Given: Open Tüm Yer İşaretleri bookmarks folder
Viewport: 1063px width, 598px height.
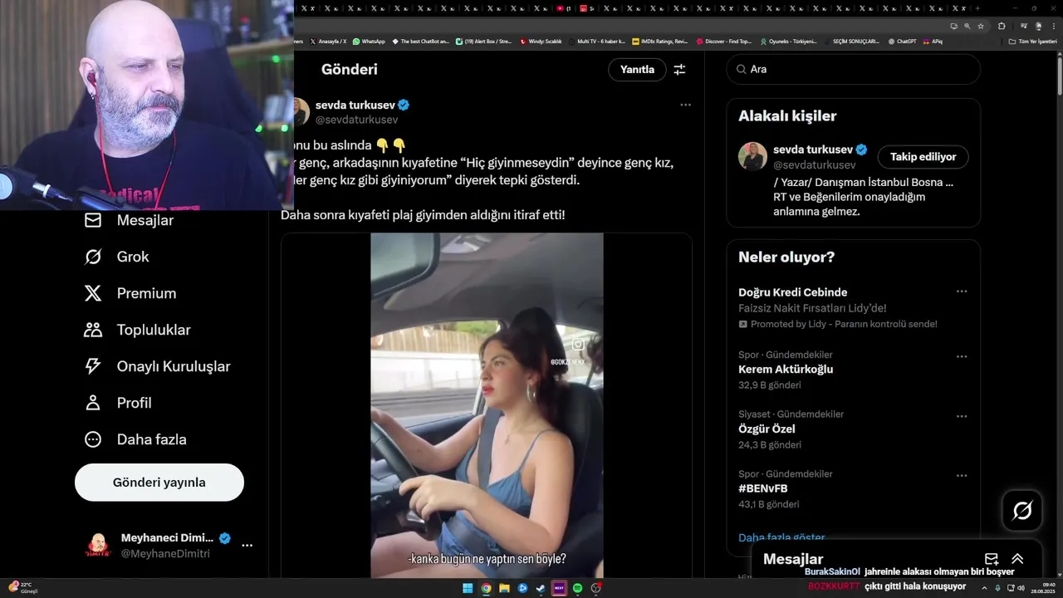Looking at the screenshot, I should pyautogui.click(x=1032, y=41).
